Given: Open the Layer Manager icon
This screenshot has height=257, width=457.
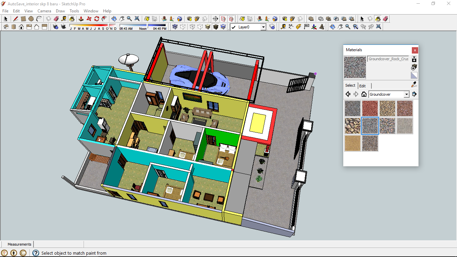Looking at the screenshot, I should point(272,27).
